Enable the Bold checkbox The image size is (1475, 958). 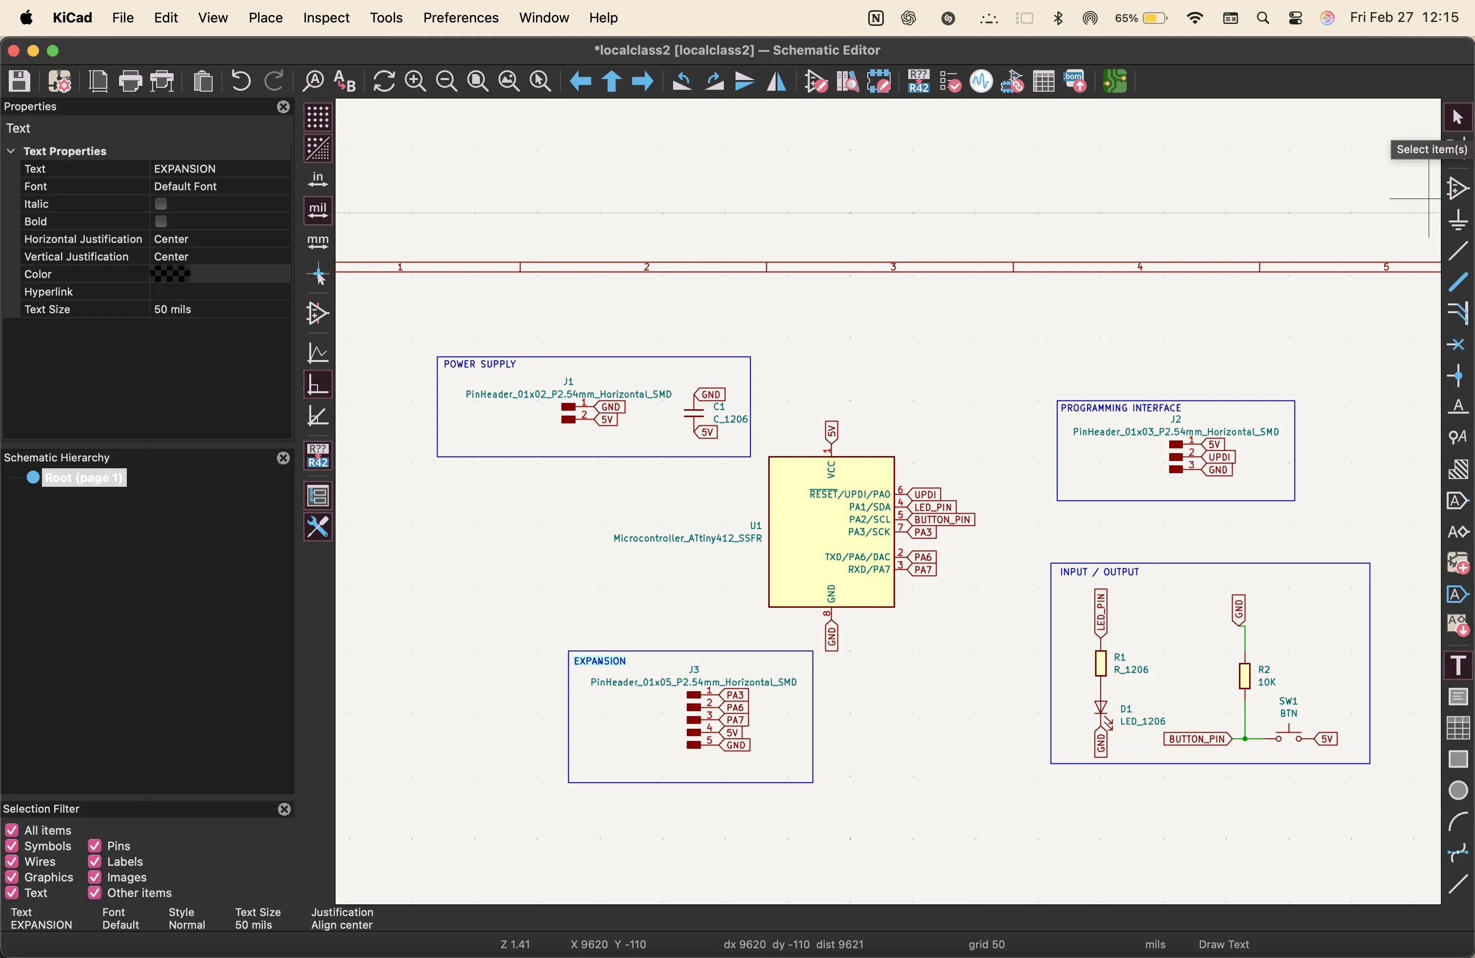[x=161, y=221]
